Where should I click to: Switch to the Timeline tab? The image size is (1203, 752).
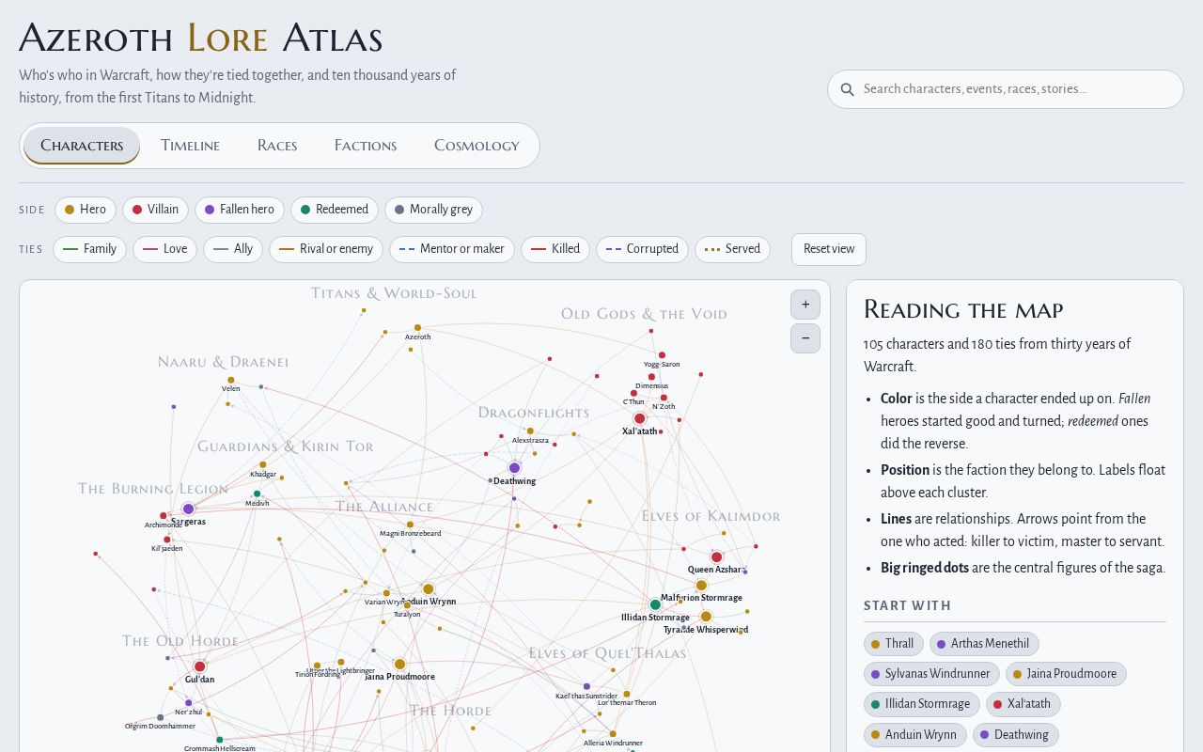(x=190, y=146)
